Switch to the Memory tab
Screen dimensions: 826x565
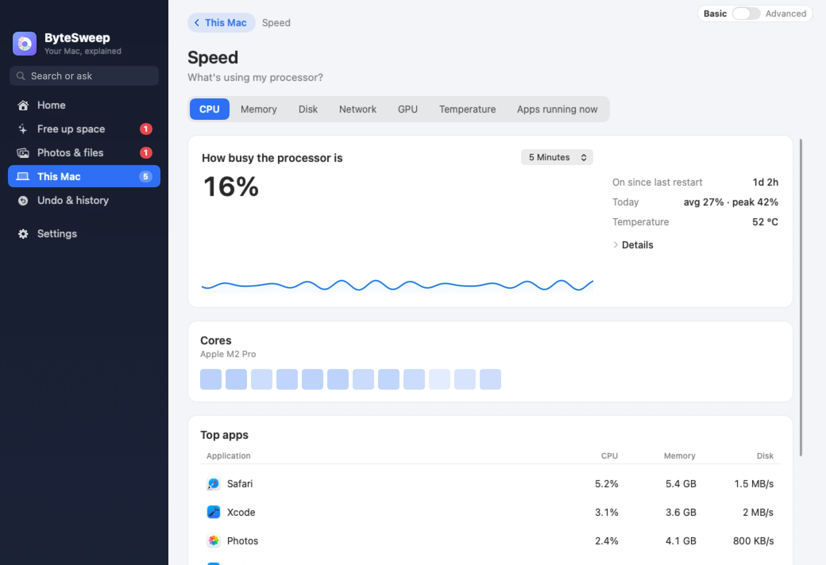pos(259,109)
